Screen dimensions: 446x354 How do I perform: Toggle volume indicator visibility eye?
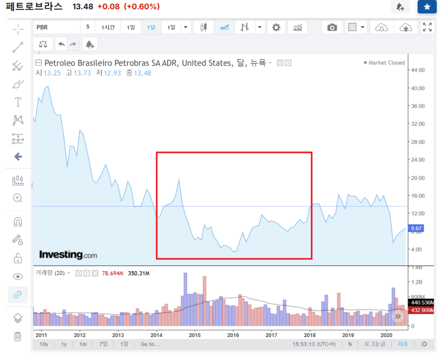pyautogui.click(x=78, y=273)
